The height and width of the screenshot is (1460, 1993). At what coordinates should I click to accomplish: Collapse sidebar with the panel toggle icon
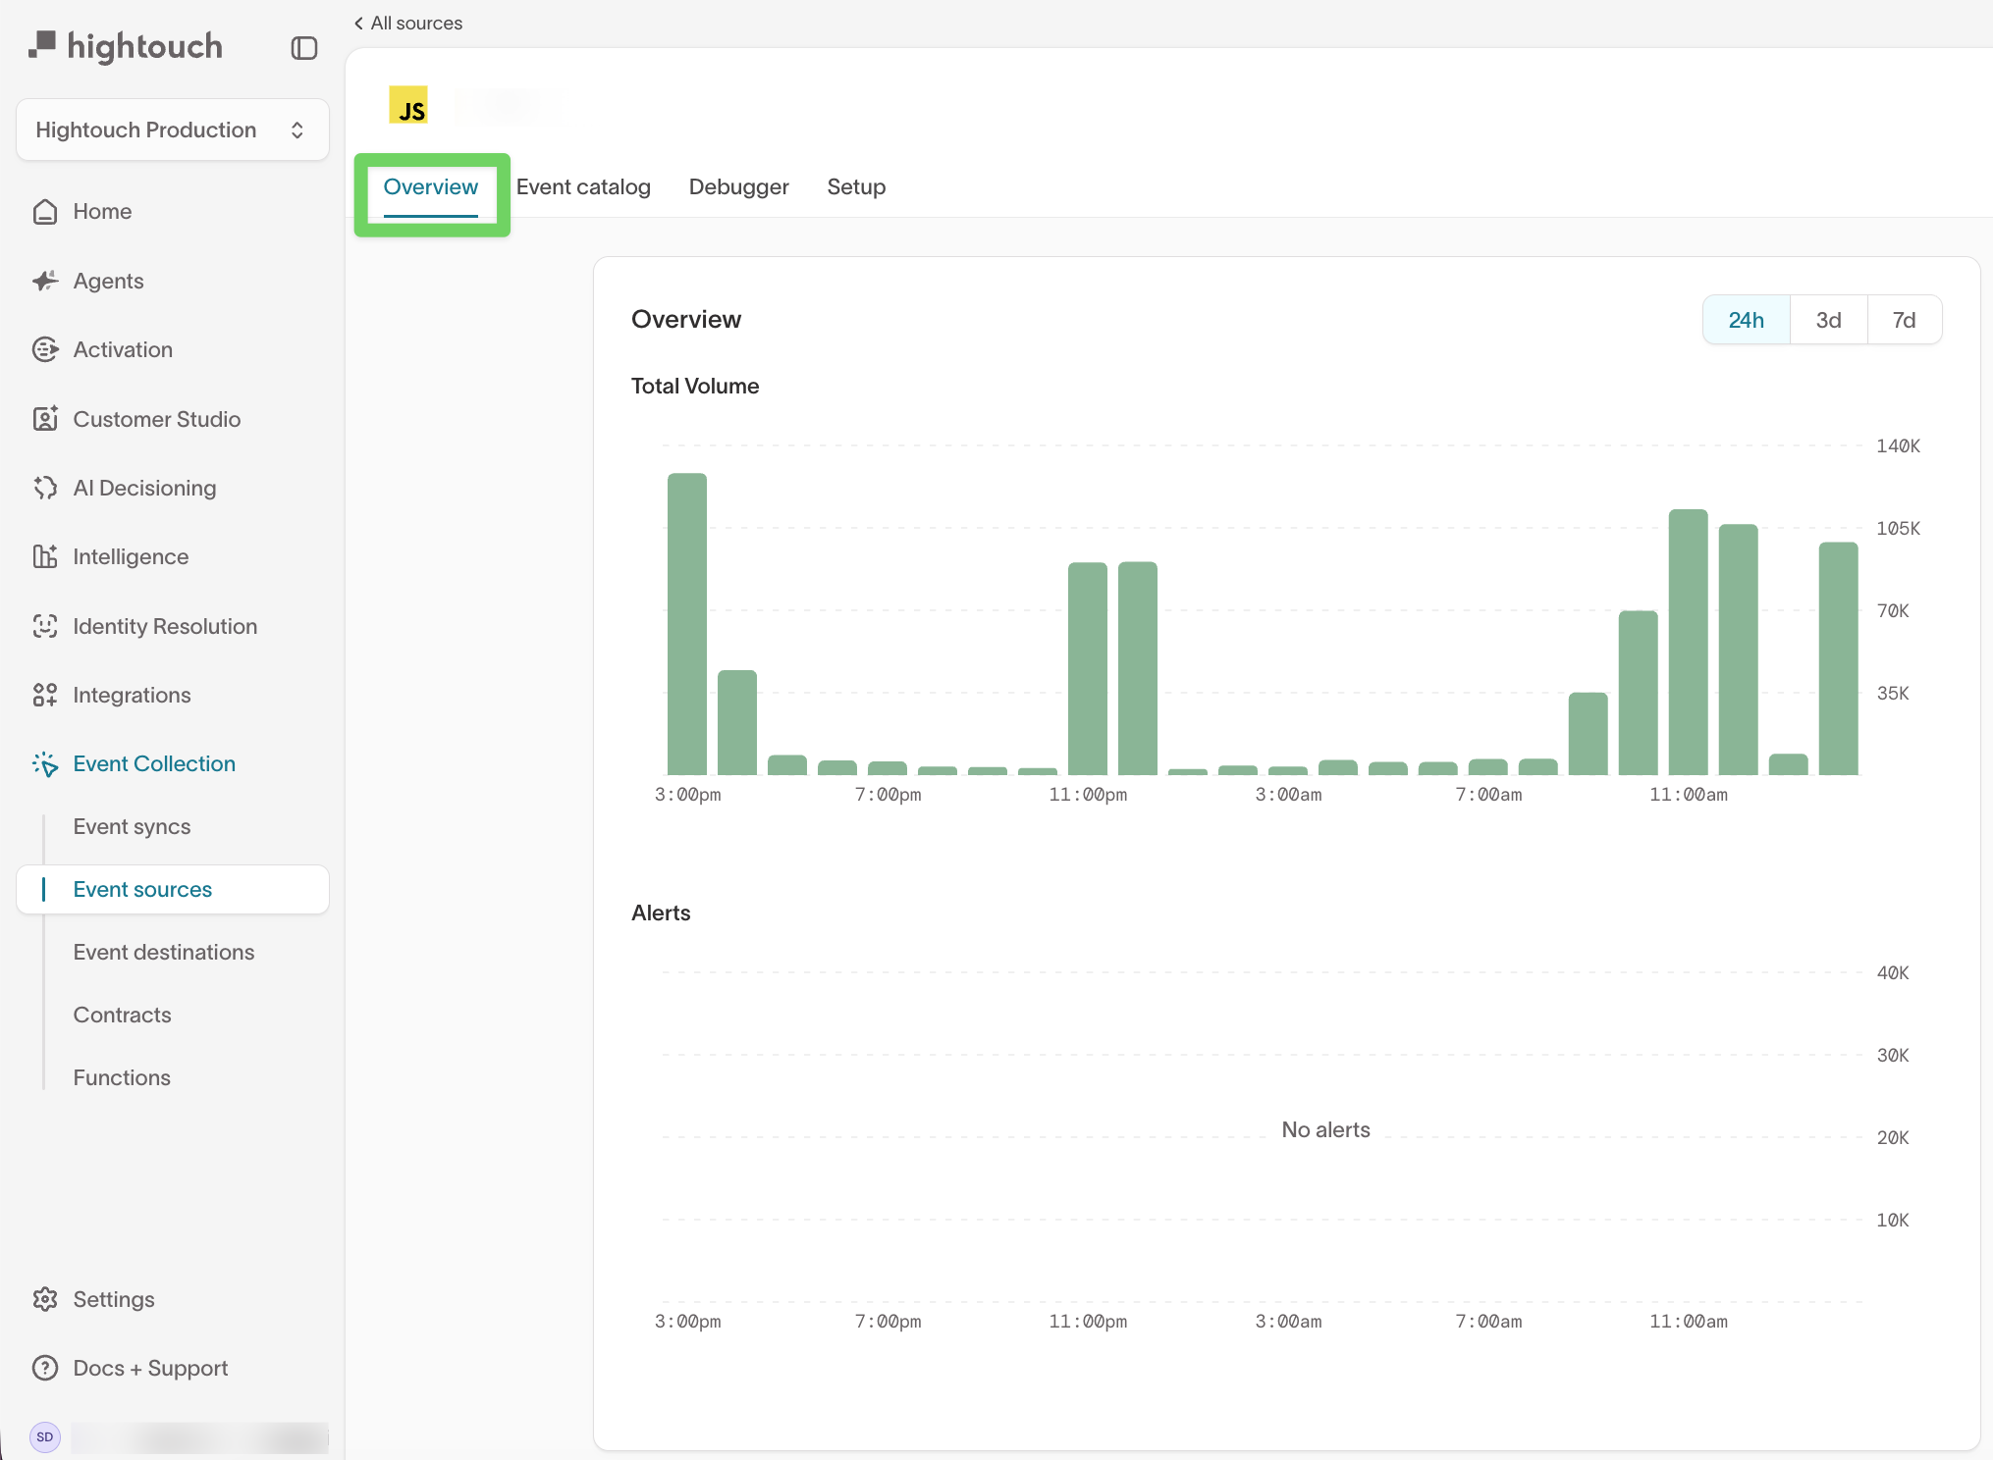[304, 48]
